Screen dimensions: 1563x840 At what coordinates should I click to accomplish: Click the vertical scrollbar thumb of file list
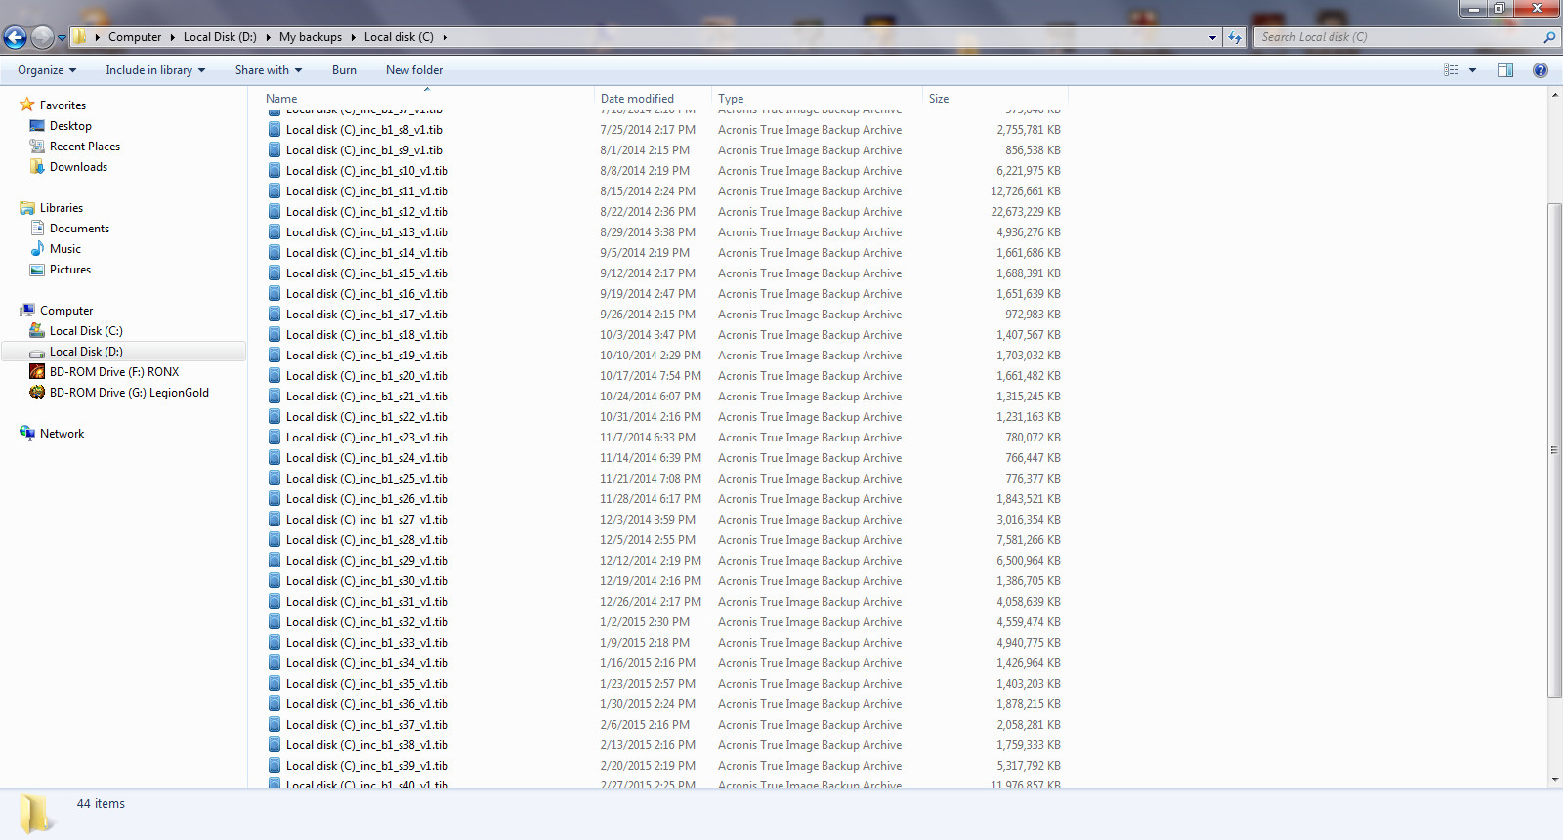[x=1554, y=449]
